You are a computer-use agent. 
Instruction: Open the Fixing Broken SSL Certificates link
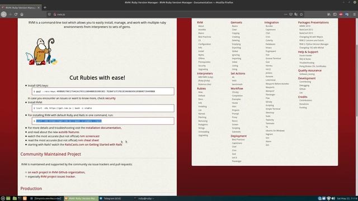(313, 66)
